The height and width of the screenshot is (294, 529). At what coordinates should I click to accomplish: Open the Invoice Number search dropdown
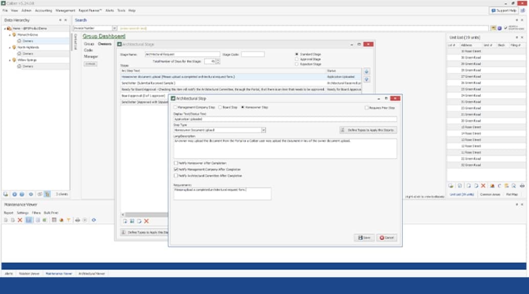pyautogui.click(x=115, y=28)
